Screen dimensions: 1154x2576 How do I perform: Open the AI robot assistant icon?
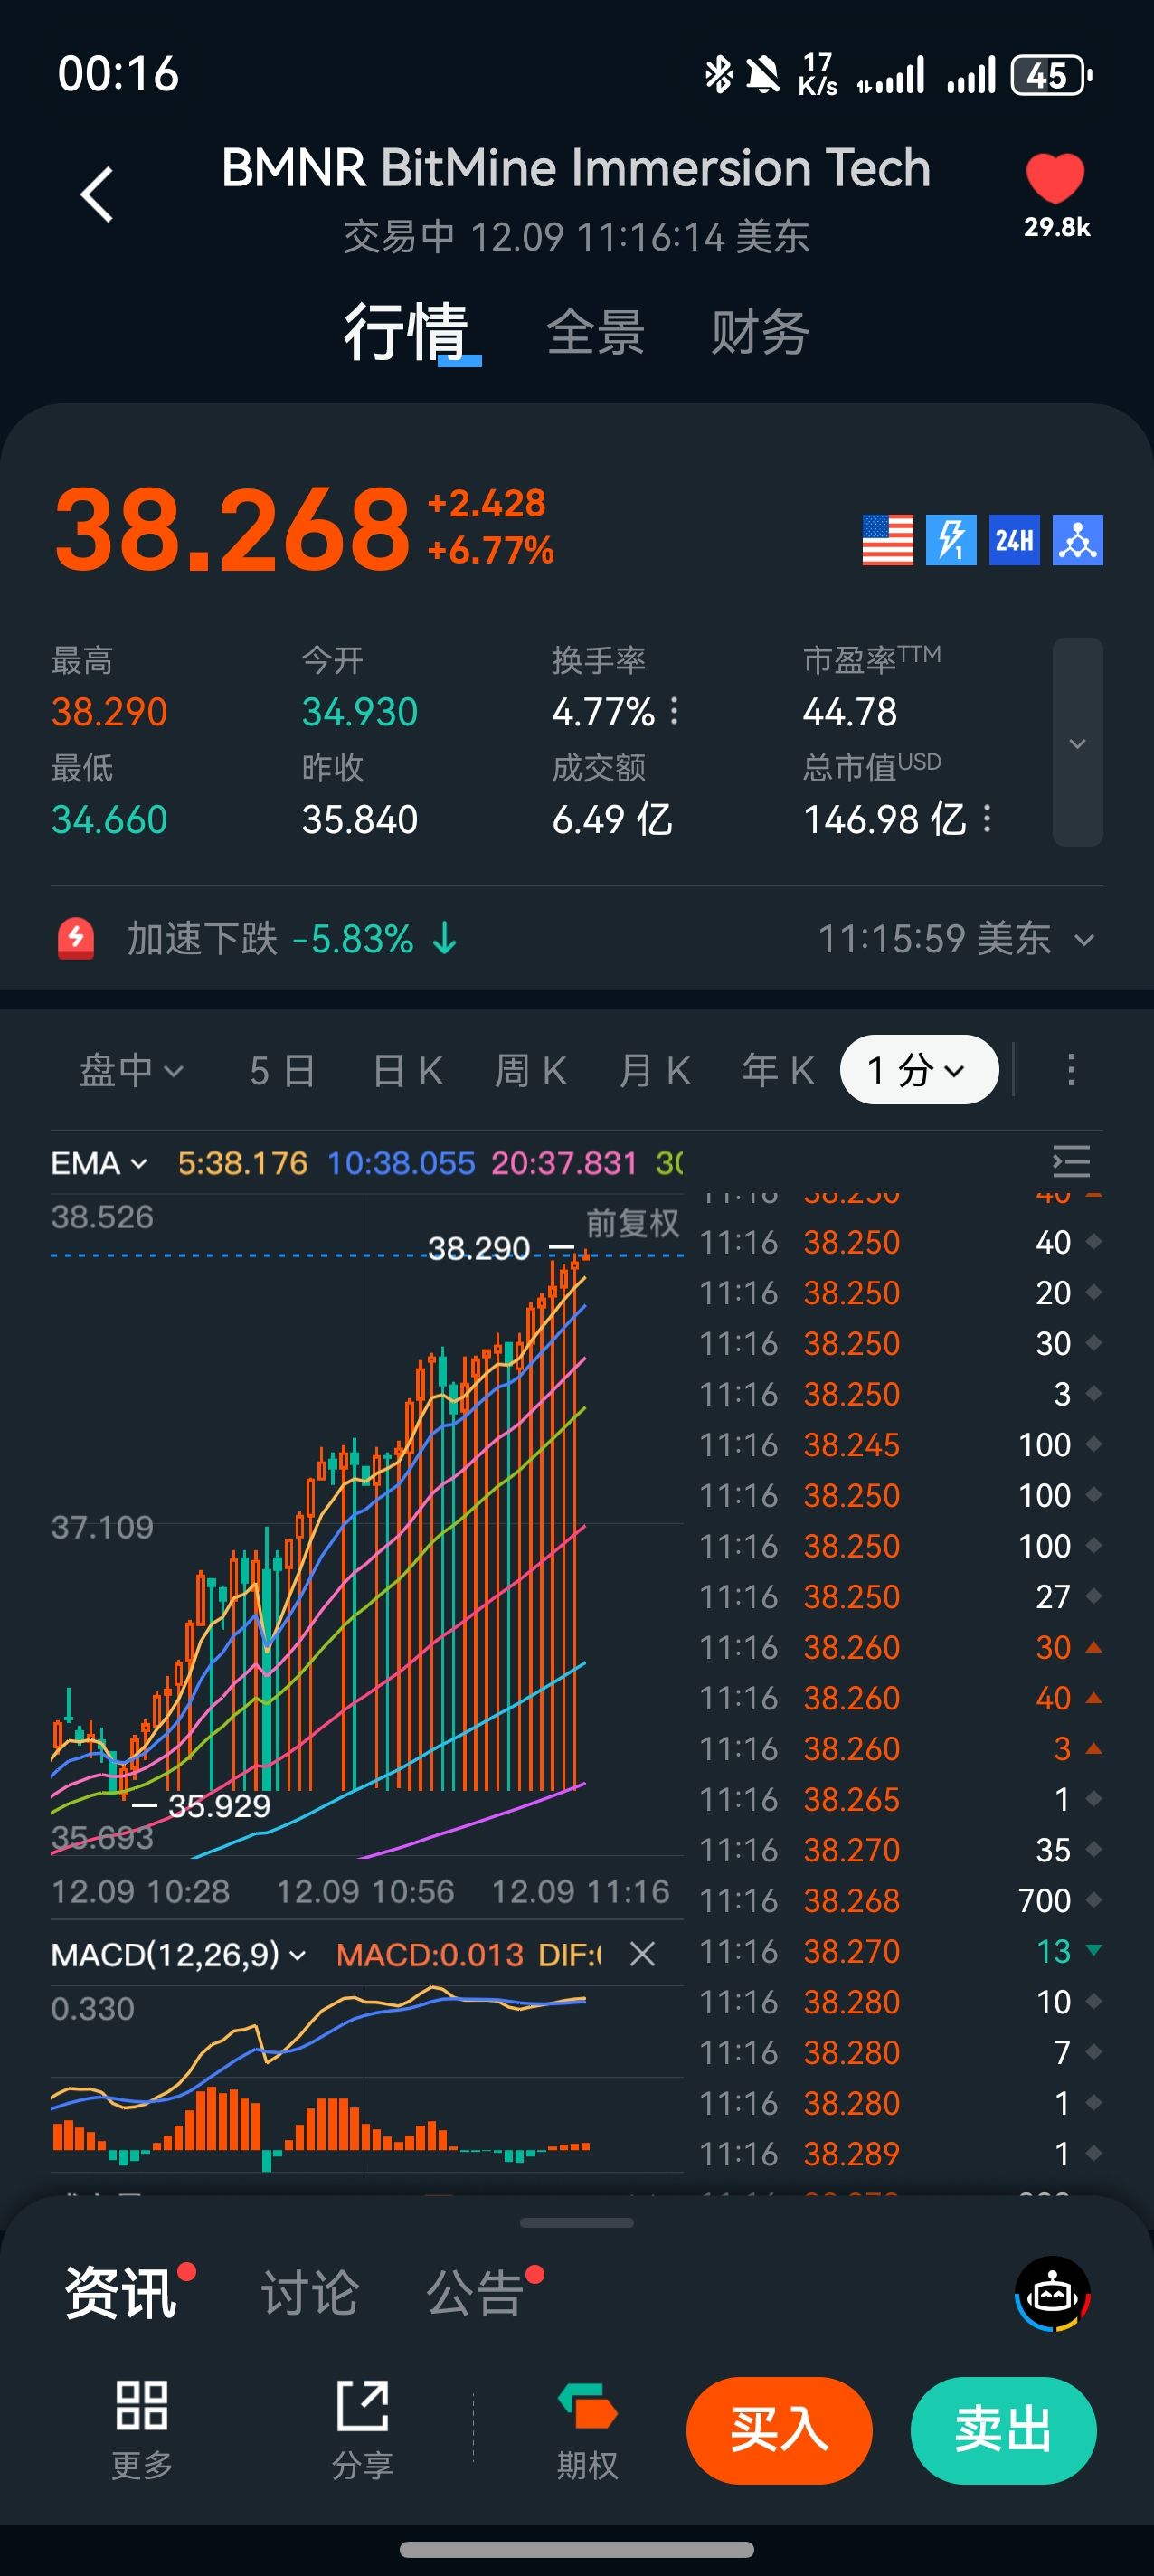(x=1052, y=2293)
